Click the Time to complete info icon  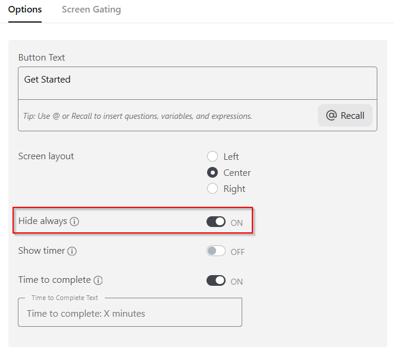coord(98,280)
